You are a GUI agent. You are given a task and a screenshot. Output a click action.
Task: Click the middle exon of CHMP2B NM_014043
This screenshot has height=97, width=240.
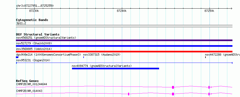point(173,94)
